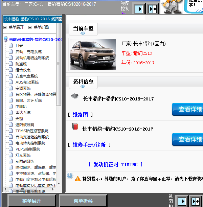Click the document icon beside 天窗
The width and height of the screenshot is (203, 207).
(11, 118)
